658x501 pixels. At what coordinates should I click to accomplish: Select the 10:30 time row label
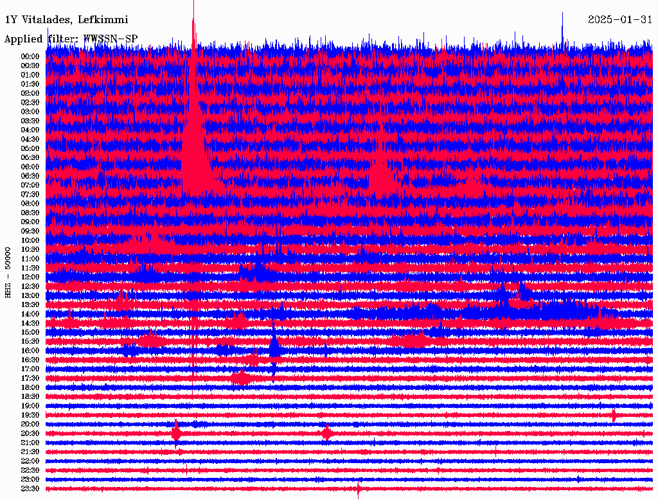pos(30,250)
